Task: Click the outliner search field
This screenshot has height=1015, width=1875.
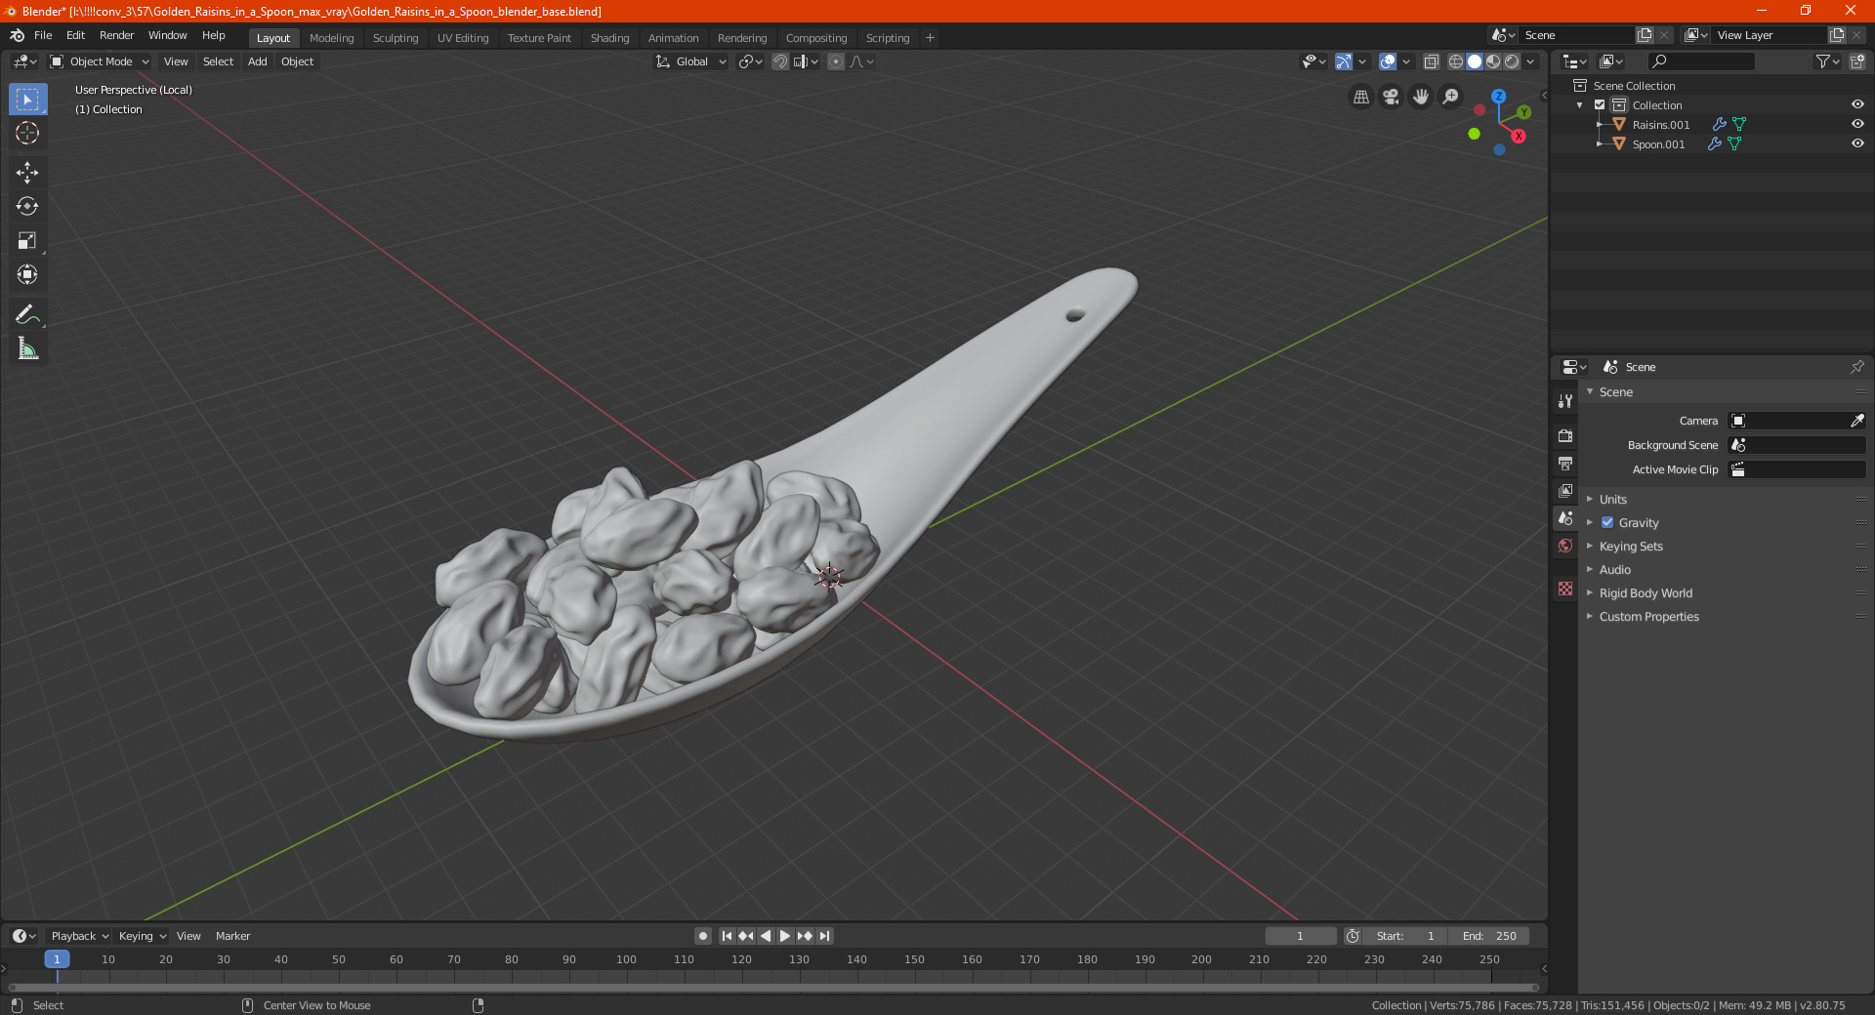Action: click(x=1701, y=61)
